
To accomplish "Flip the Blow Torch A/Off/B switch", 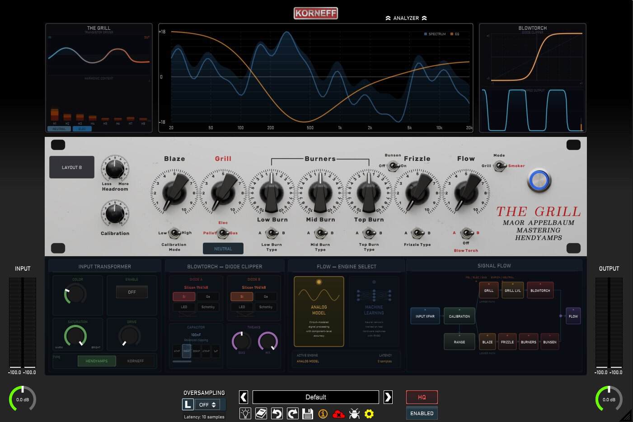I will pyautogui.click(x=466, y=233).
